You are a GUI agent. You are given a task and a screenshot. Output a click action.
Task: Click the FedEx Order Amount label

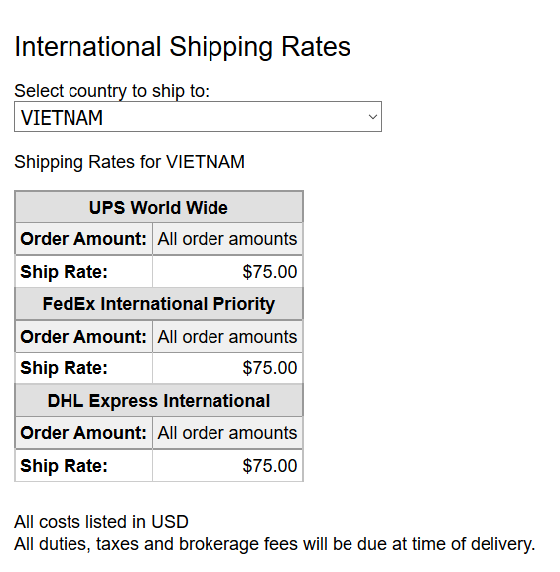(83, 337)
